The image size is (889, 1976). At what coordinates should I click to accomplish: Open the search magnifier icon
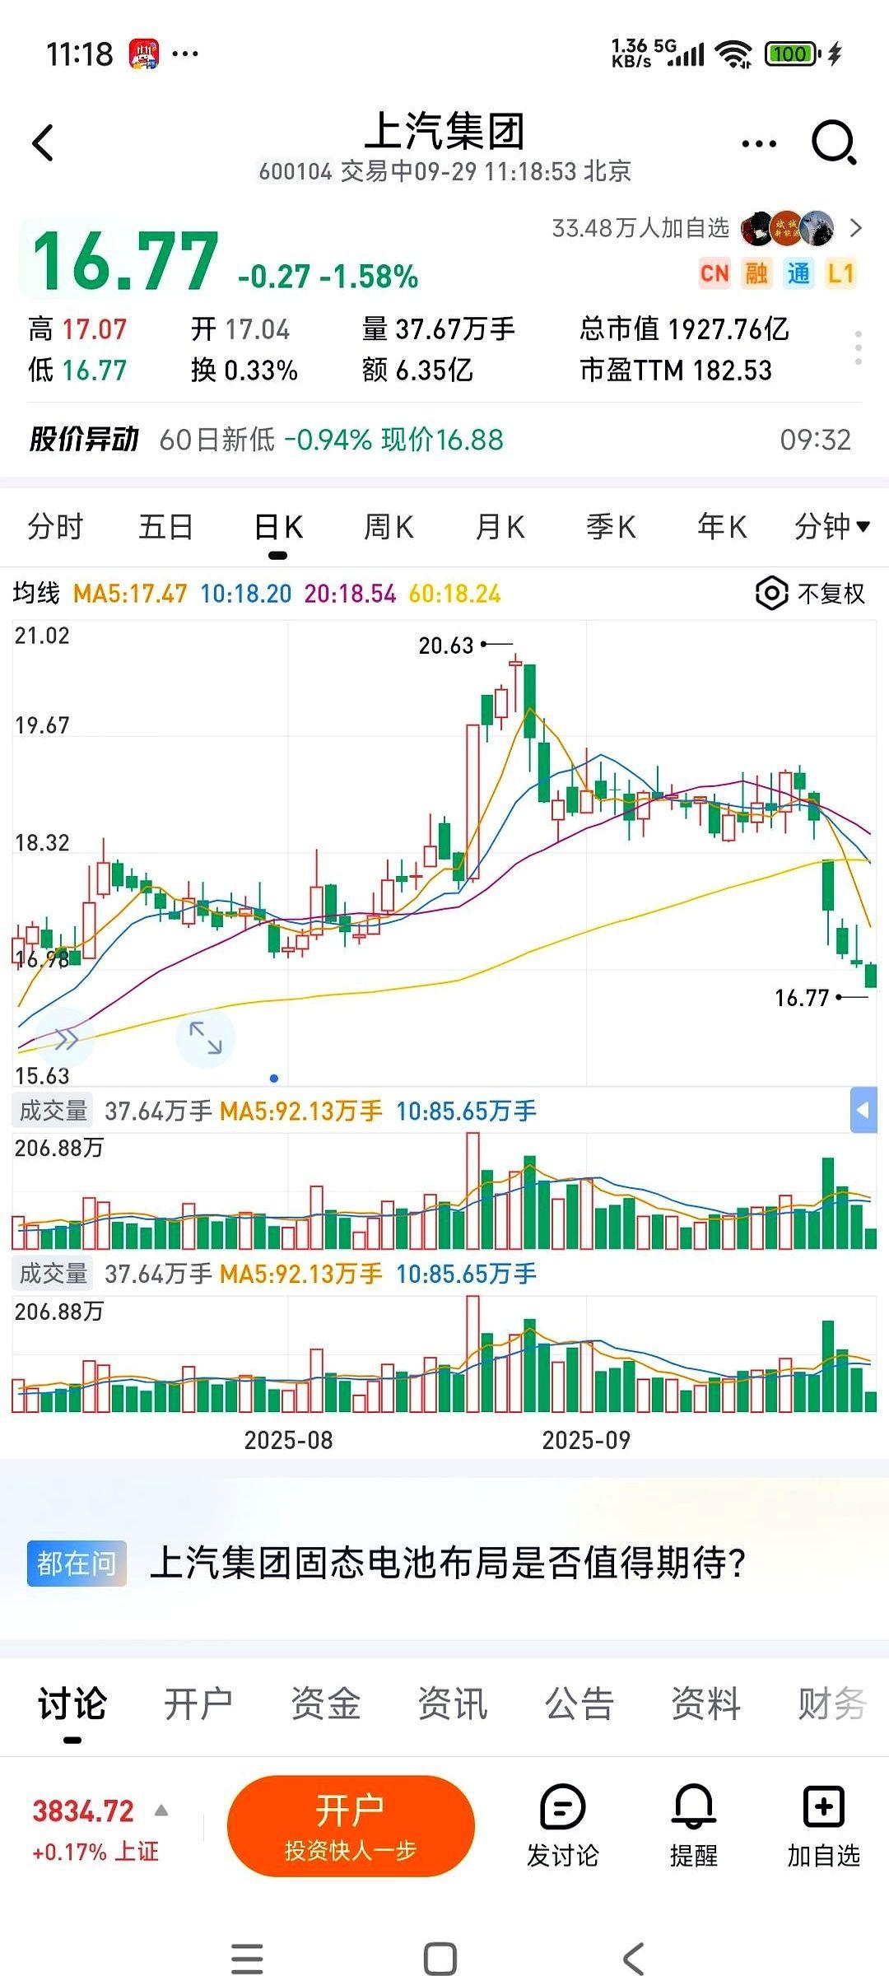point(834,143)
